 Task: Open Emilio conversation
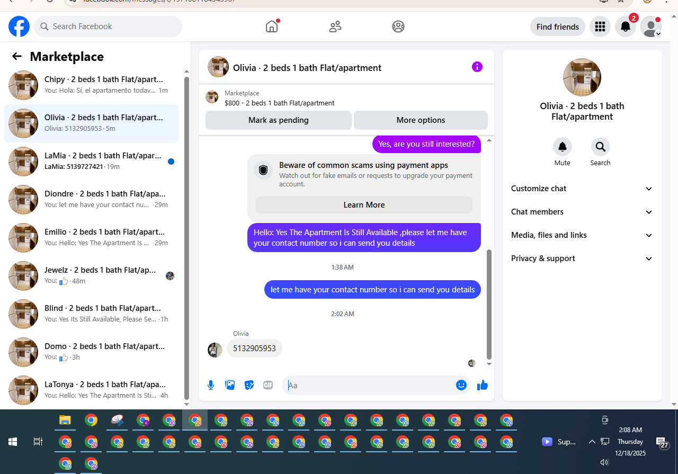92,238
